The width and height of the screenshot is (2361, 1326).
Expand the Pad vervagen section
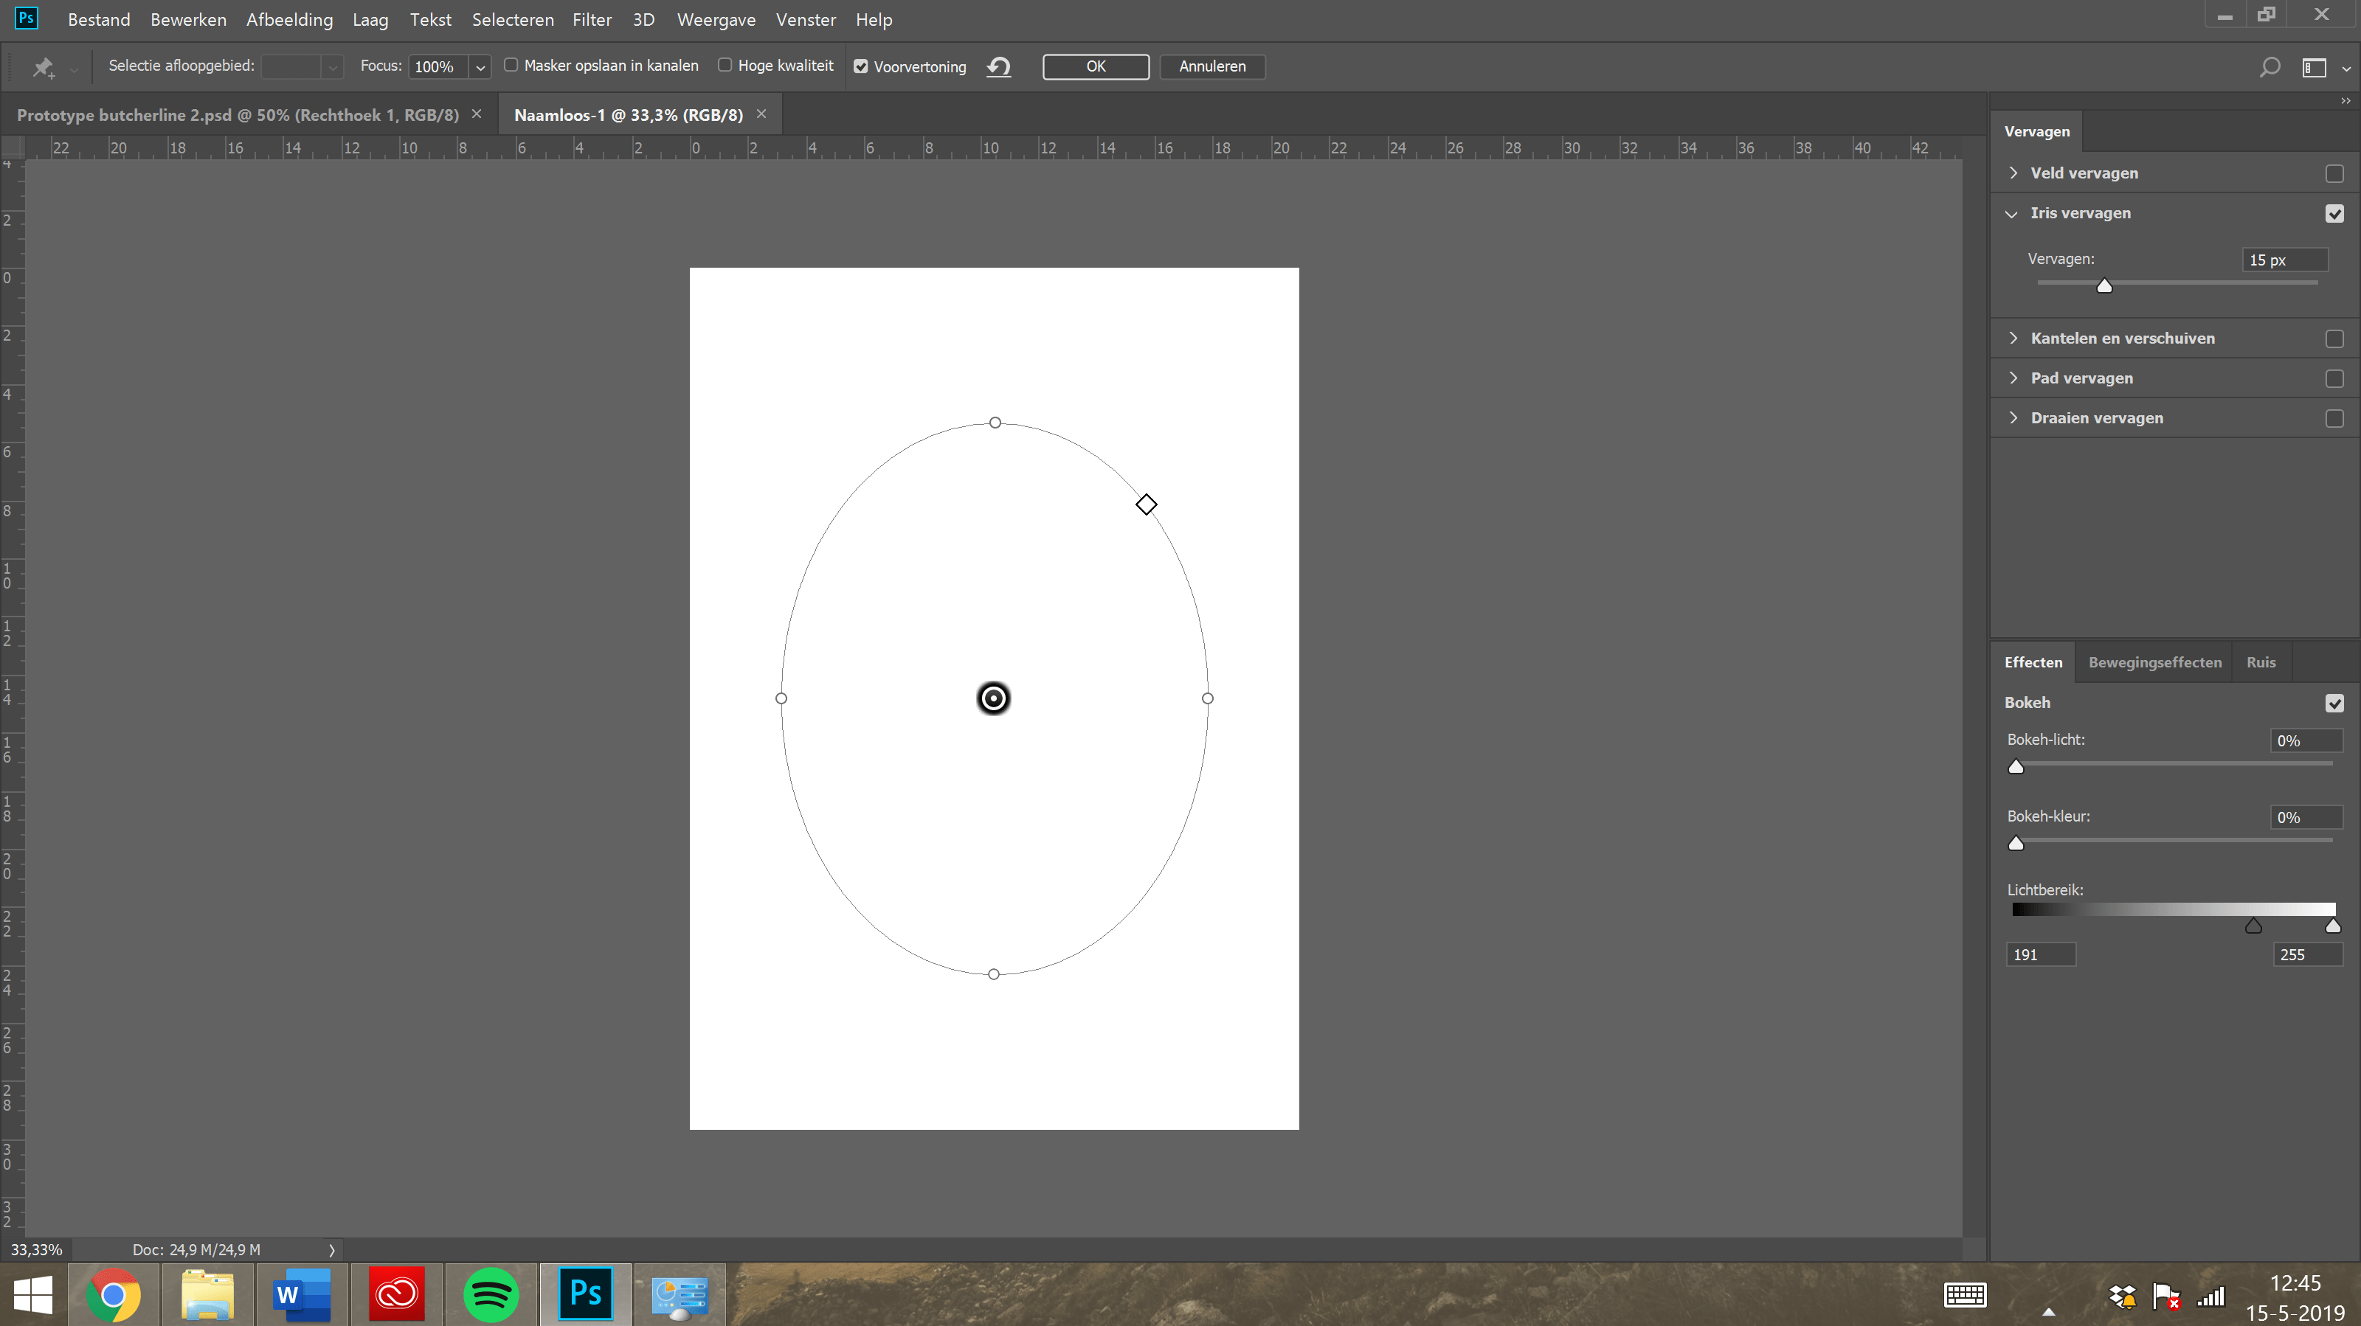click(x=2013, y=378)
